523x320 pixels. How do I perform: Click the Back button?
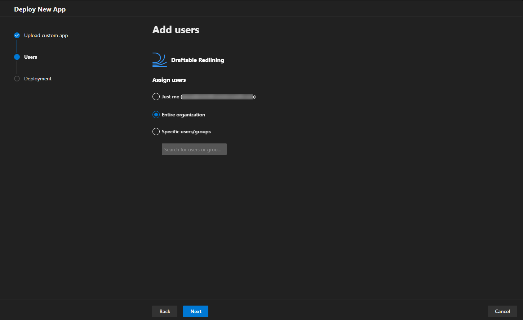click(x=165, y=311)
